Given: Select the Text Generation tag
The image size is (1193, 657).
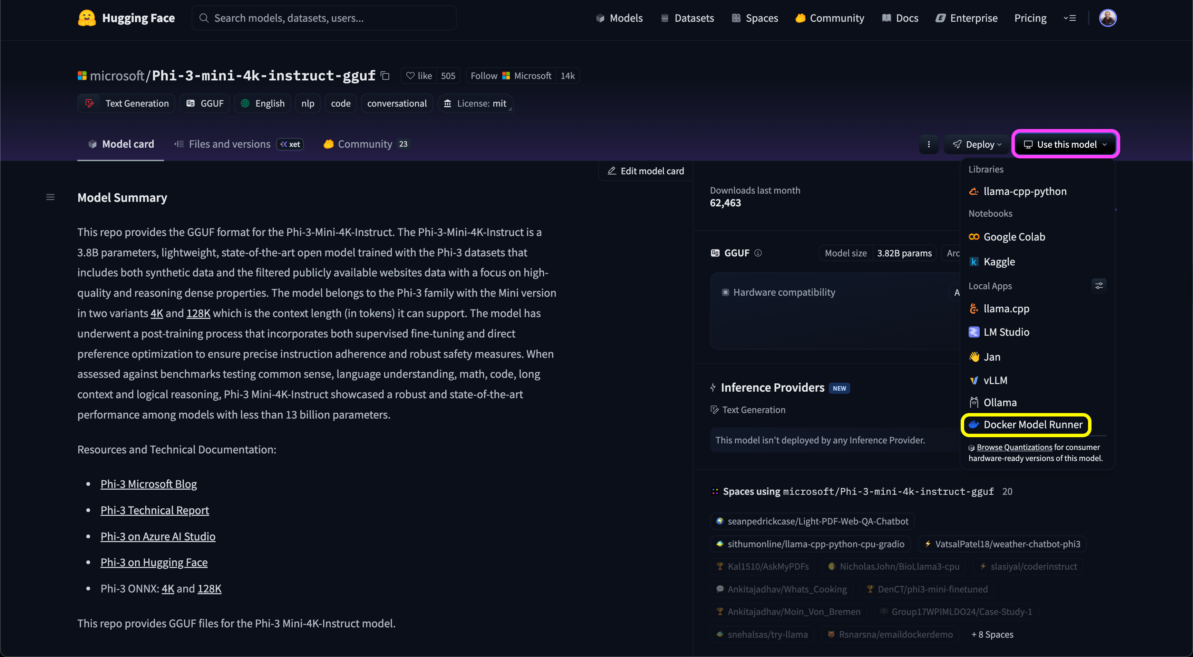Looking at the screenshot, I should pos(126,103).
